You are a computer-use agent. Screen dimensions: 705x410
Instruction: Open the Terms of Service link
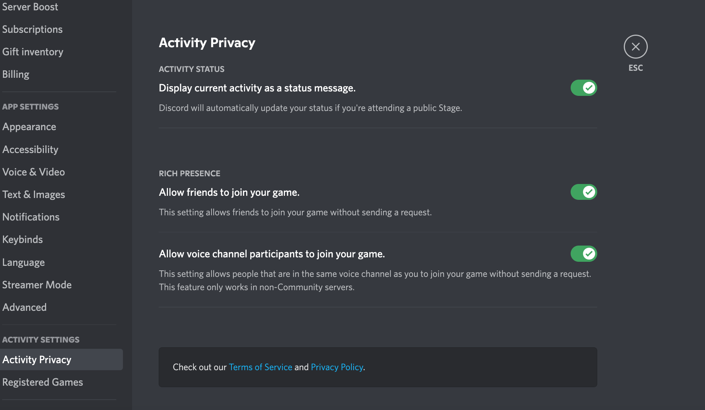tap(260, 367)
